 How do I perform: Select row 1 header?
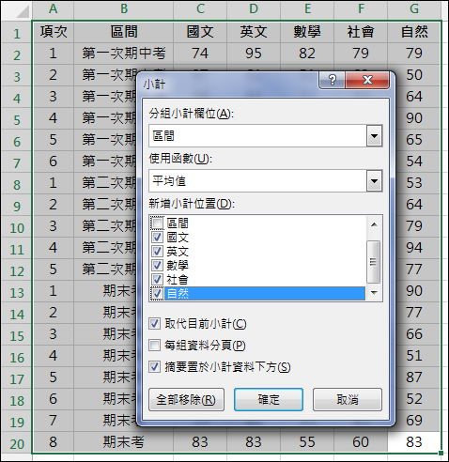tap(17, 32)
